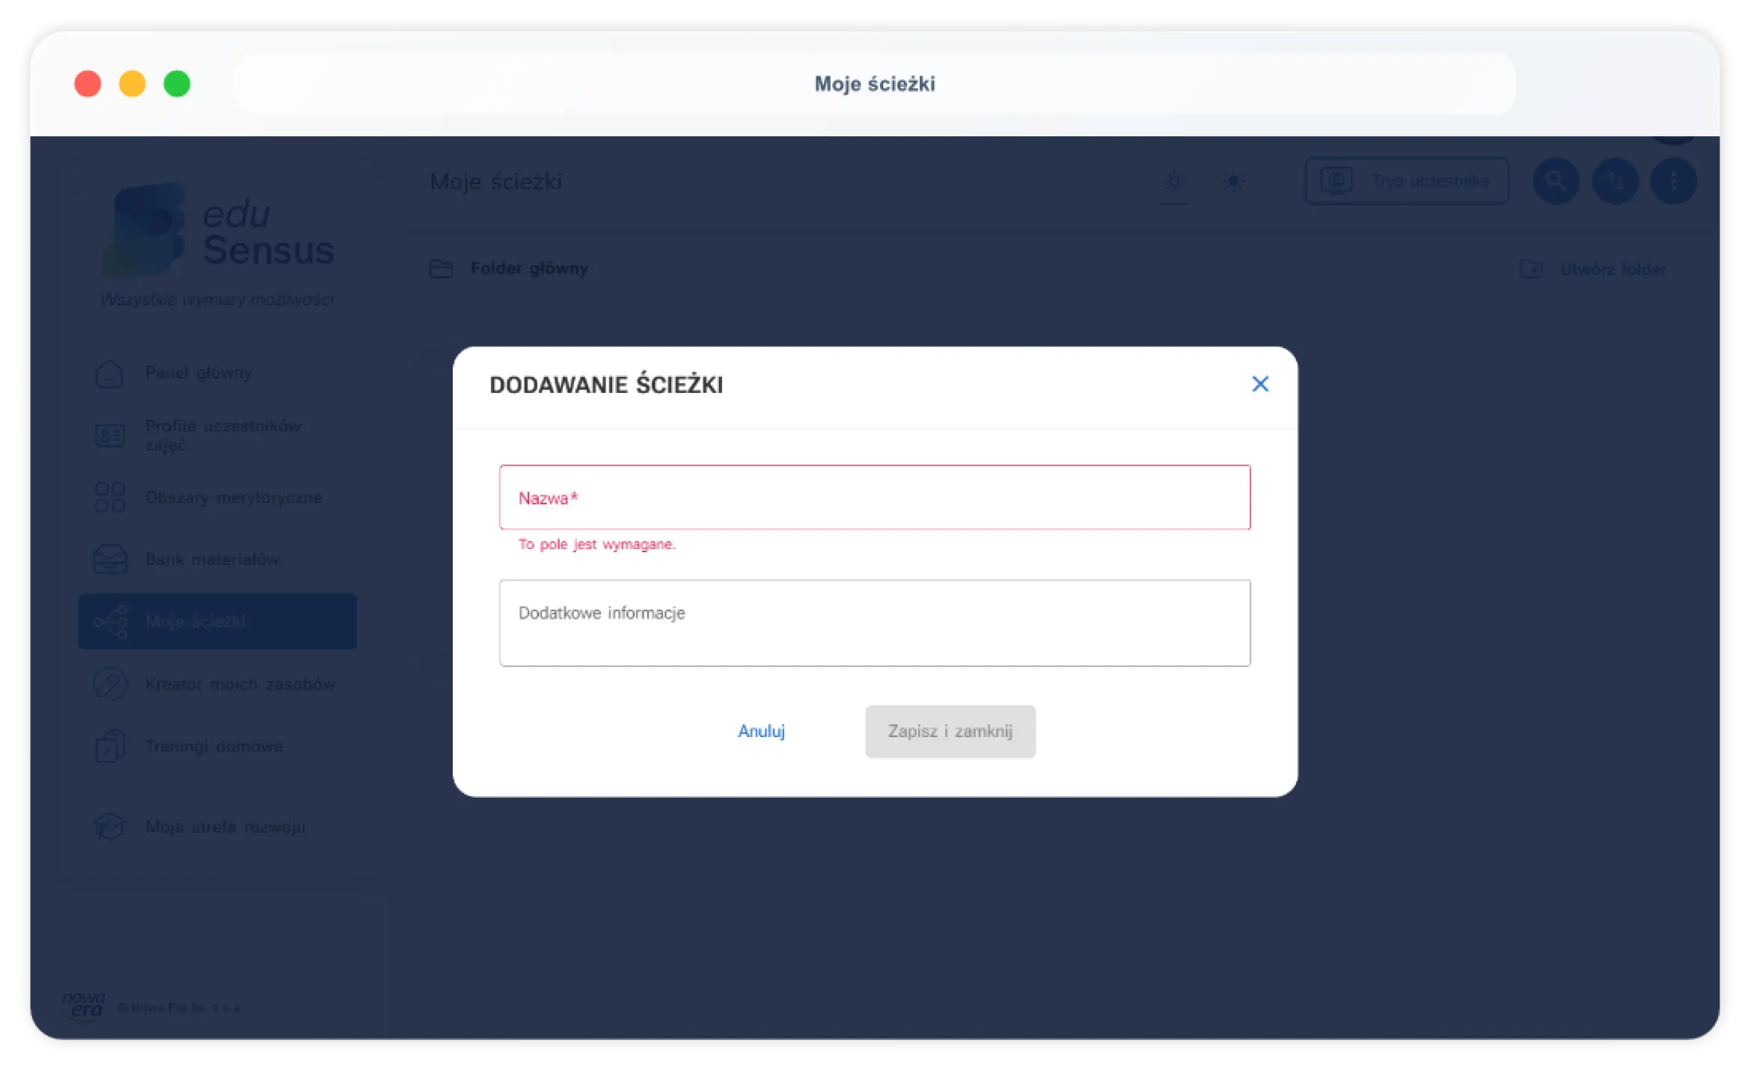Image resolution: width=1751 pixels, height=1067 pixels.
Task: Select the Panel główny home icon
Action: [109, 373]
